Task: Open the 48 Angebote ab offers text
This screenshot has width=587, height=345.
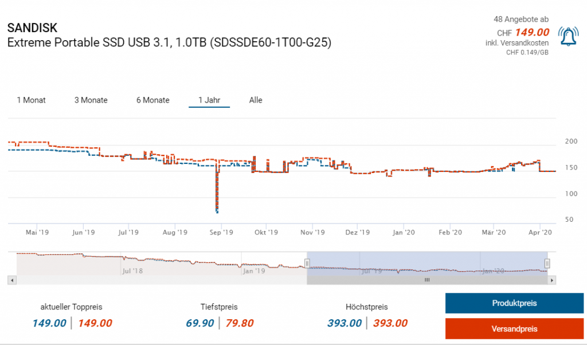Action: [521, 19]
